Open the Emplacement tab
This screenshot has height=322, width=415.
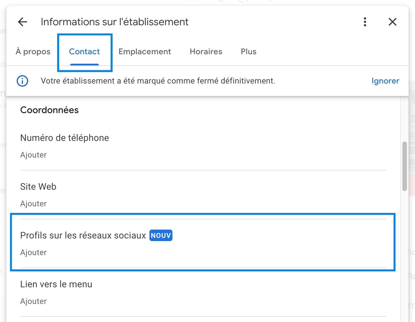(x=145, y=52)
